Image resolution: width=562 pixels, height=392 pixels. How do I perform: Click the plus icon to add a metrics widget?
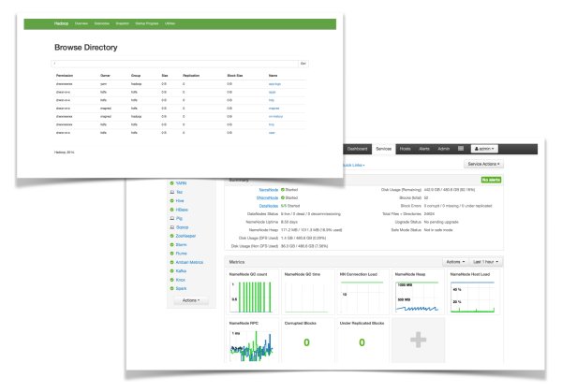pos(419,340)
